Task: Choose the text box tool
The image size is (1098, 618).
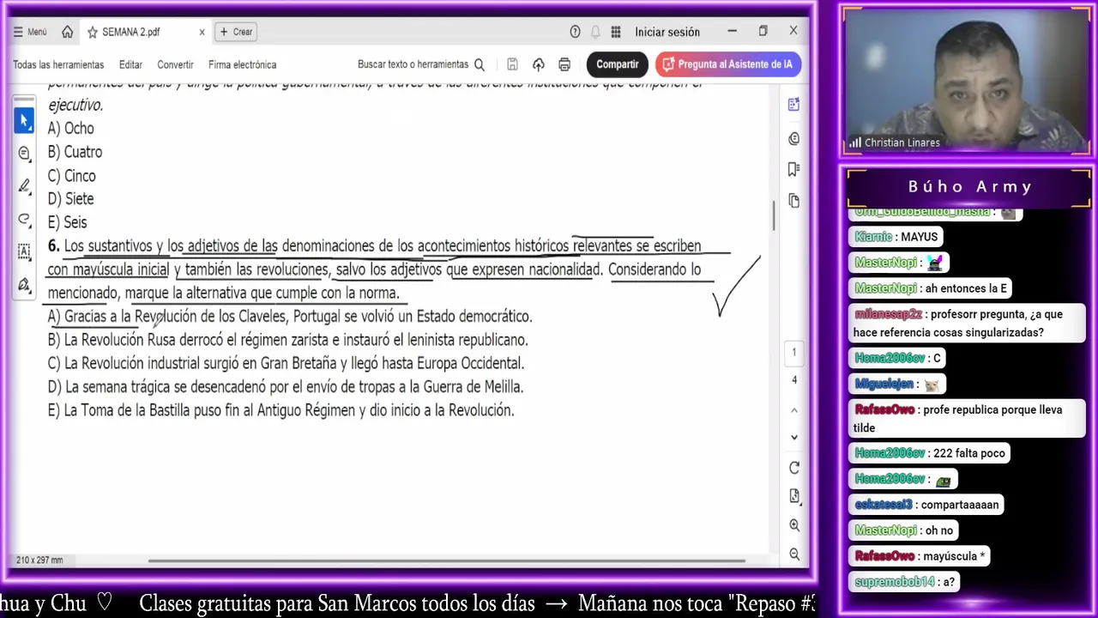Action: coord(24,251)
